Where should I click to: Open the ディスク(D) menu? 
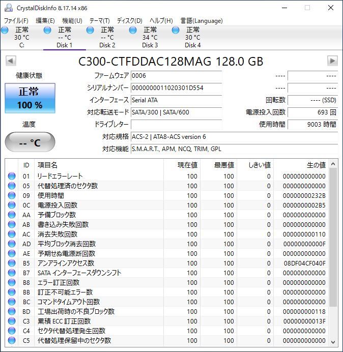tap(130, 21)
